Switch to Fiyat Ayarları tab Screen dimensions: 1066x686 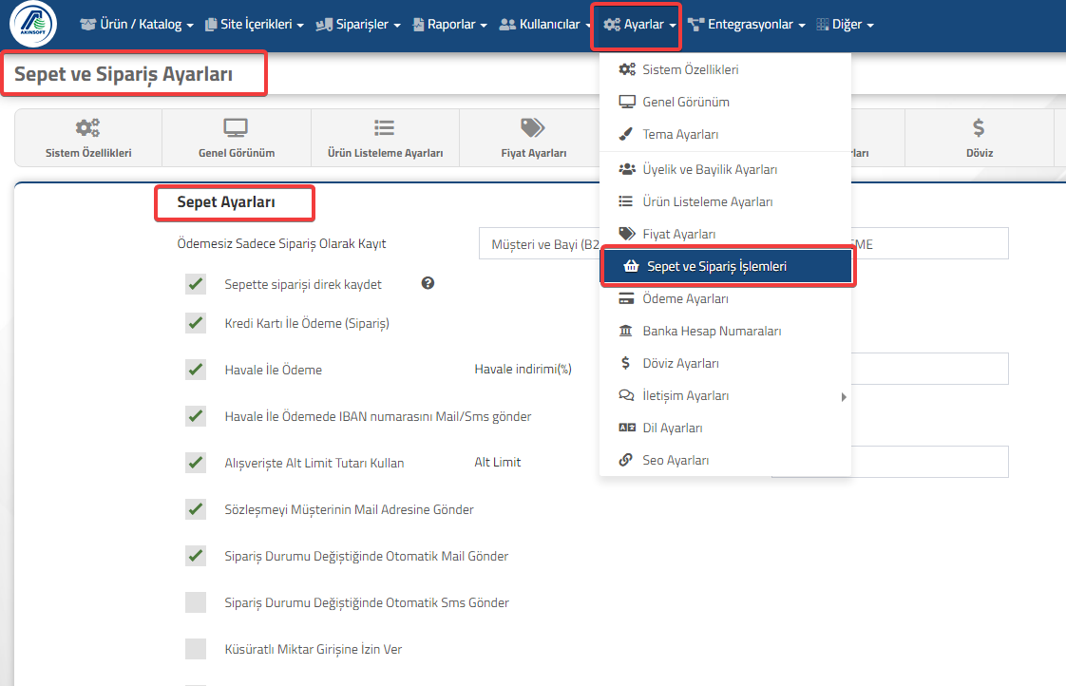coord(534,138)
